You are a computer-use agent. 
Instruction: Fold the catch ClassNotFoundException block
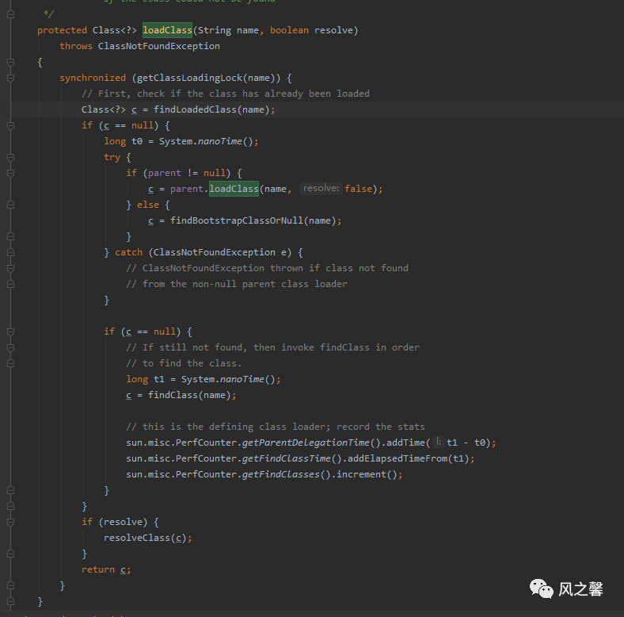coord(11,253)
